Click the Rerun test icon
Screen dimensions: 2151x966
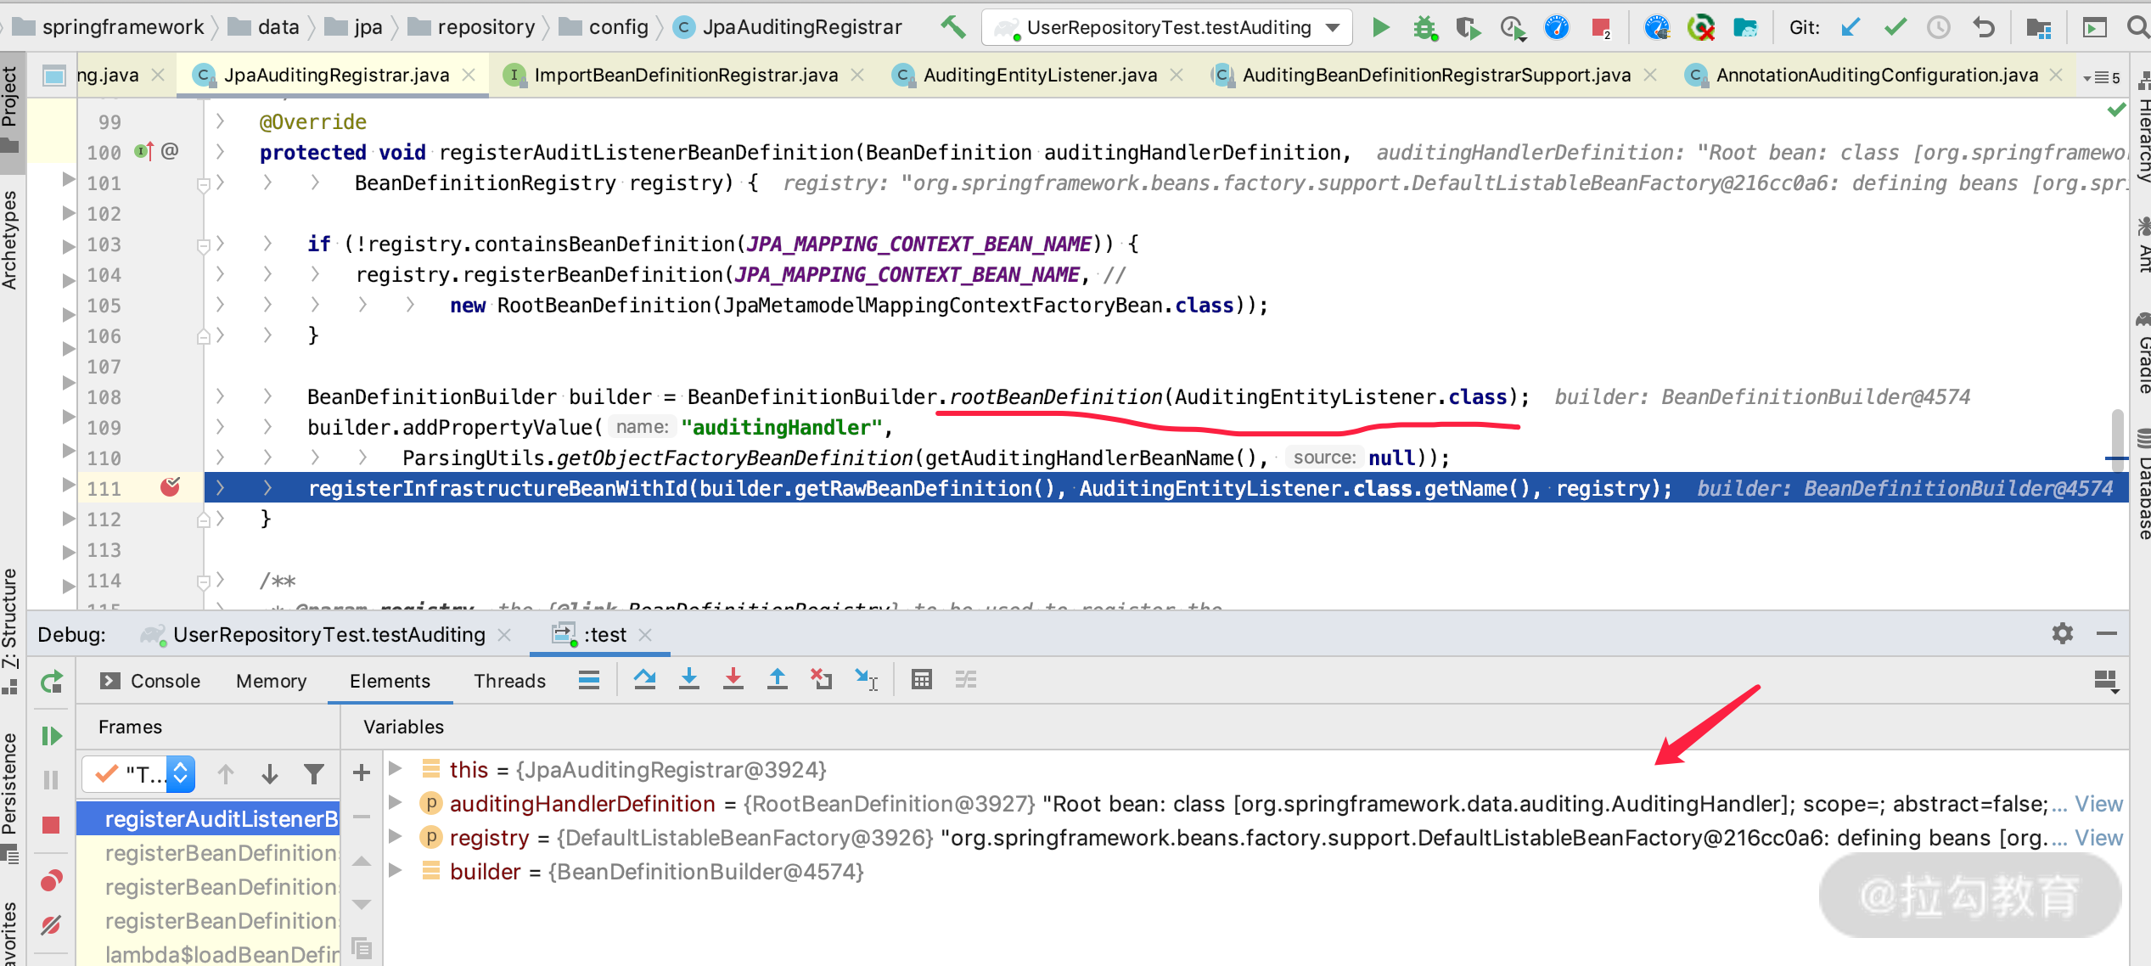[52, 681]
